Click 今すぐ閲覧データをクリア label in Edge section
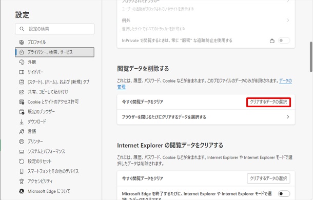The width and height of the screenshot is (313, 200). pos(143,102)
